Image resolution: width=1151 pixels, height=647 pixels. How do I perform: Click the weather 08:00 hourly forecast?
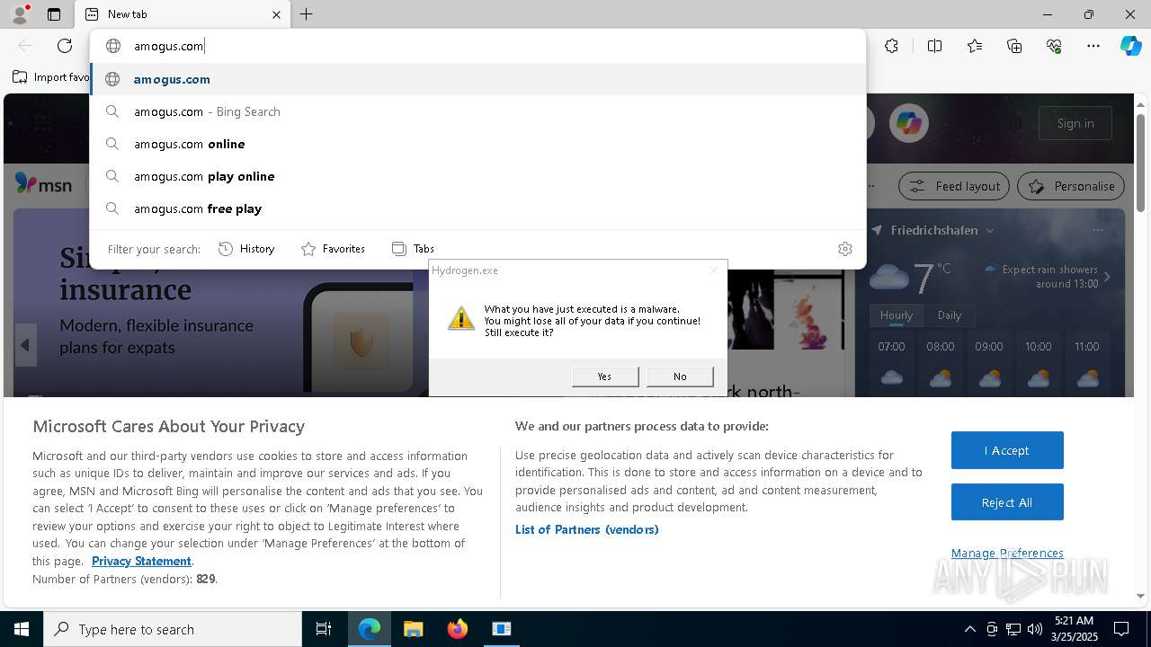[941, 364]
